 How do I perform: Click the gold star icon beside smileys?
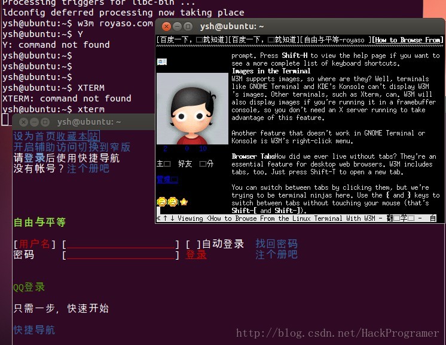click(x=184, y=202)
